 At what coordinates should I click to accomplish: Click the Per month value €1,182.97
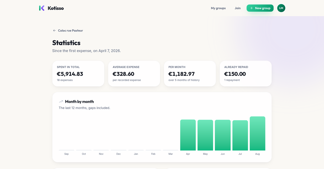[181, 74]
